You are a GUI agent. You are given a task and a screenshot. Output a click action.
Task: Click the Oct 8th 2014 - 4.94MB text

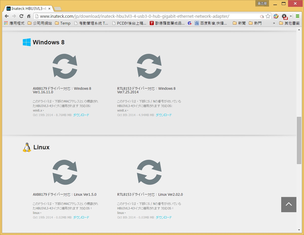(136, 115)
